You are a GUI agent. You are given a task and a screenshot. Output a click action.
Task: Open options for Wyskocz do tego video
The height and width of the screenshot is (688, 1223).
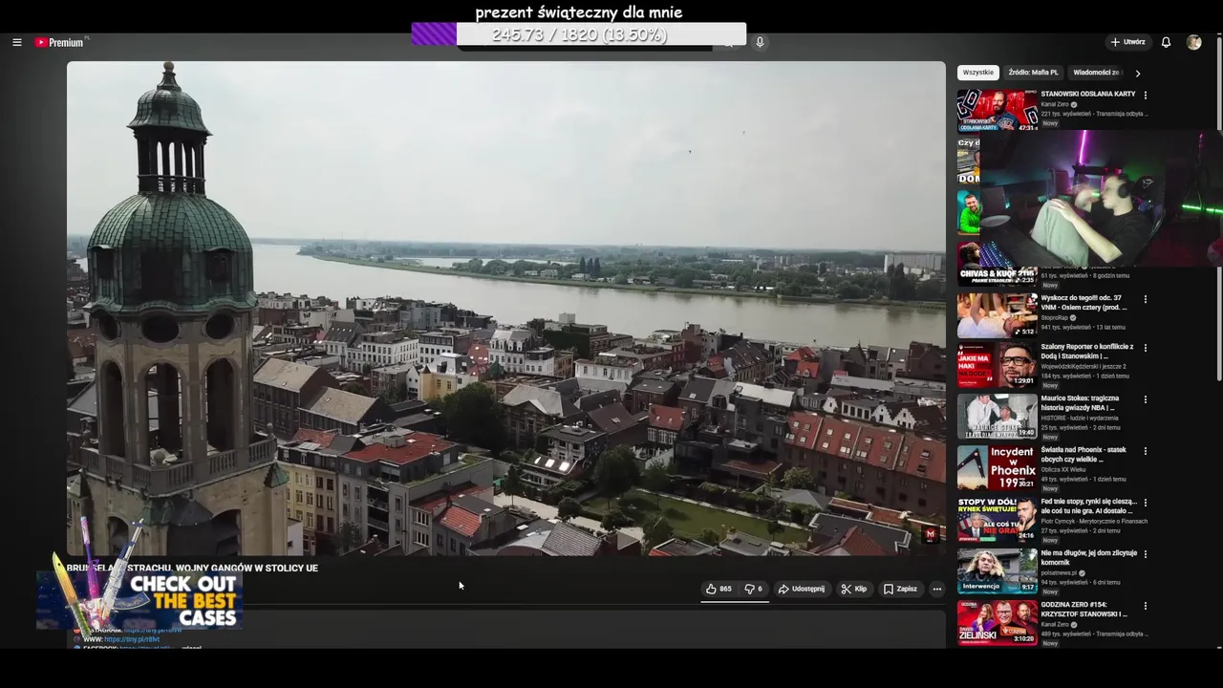pos(1145,299)
